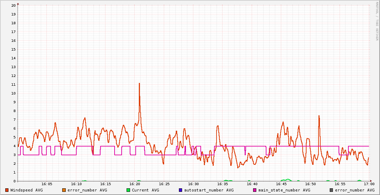The image size is (380, 195).
Task: Click the blue autostart_number AVG legend swatch
Action: (181, 190)
